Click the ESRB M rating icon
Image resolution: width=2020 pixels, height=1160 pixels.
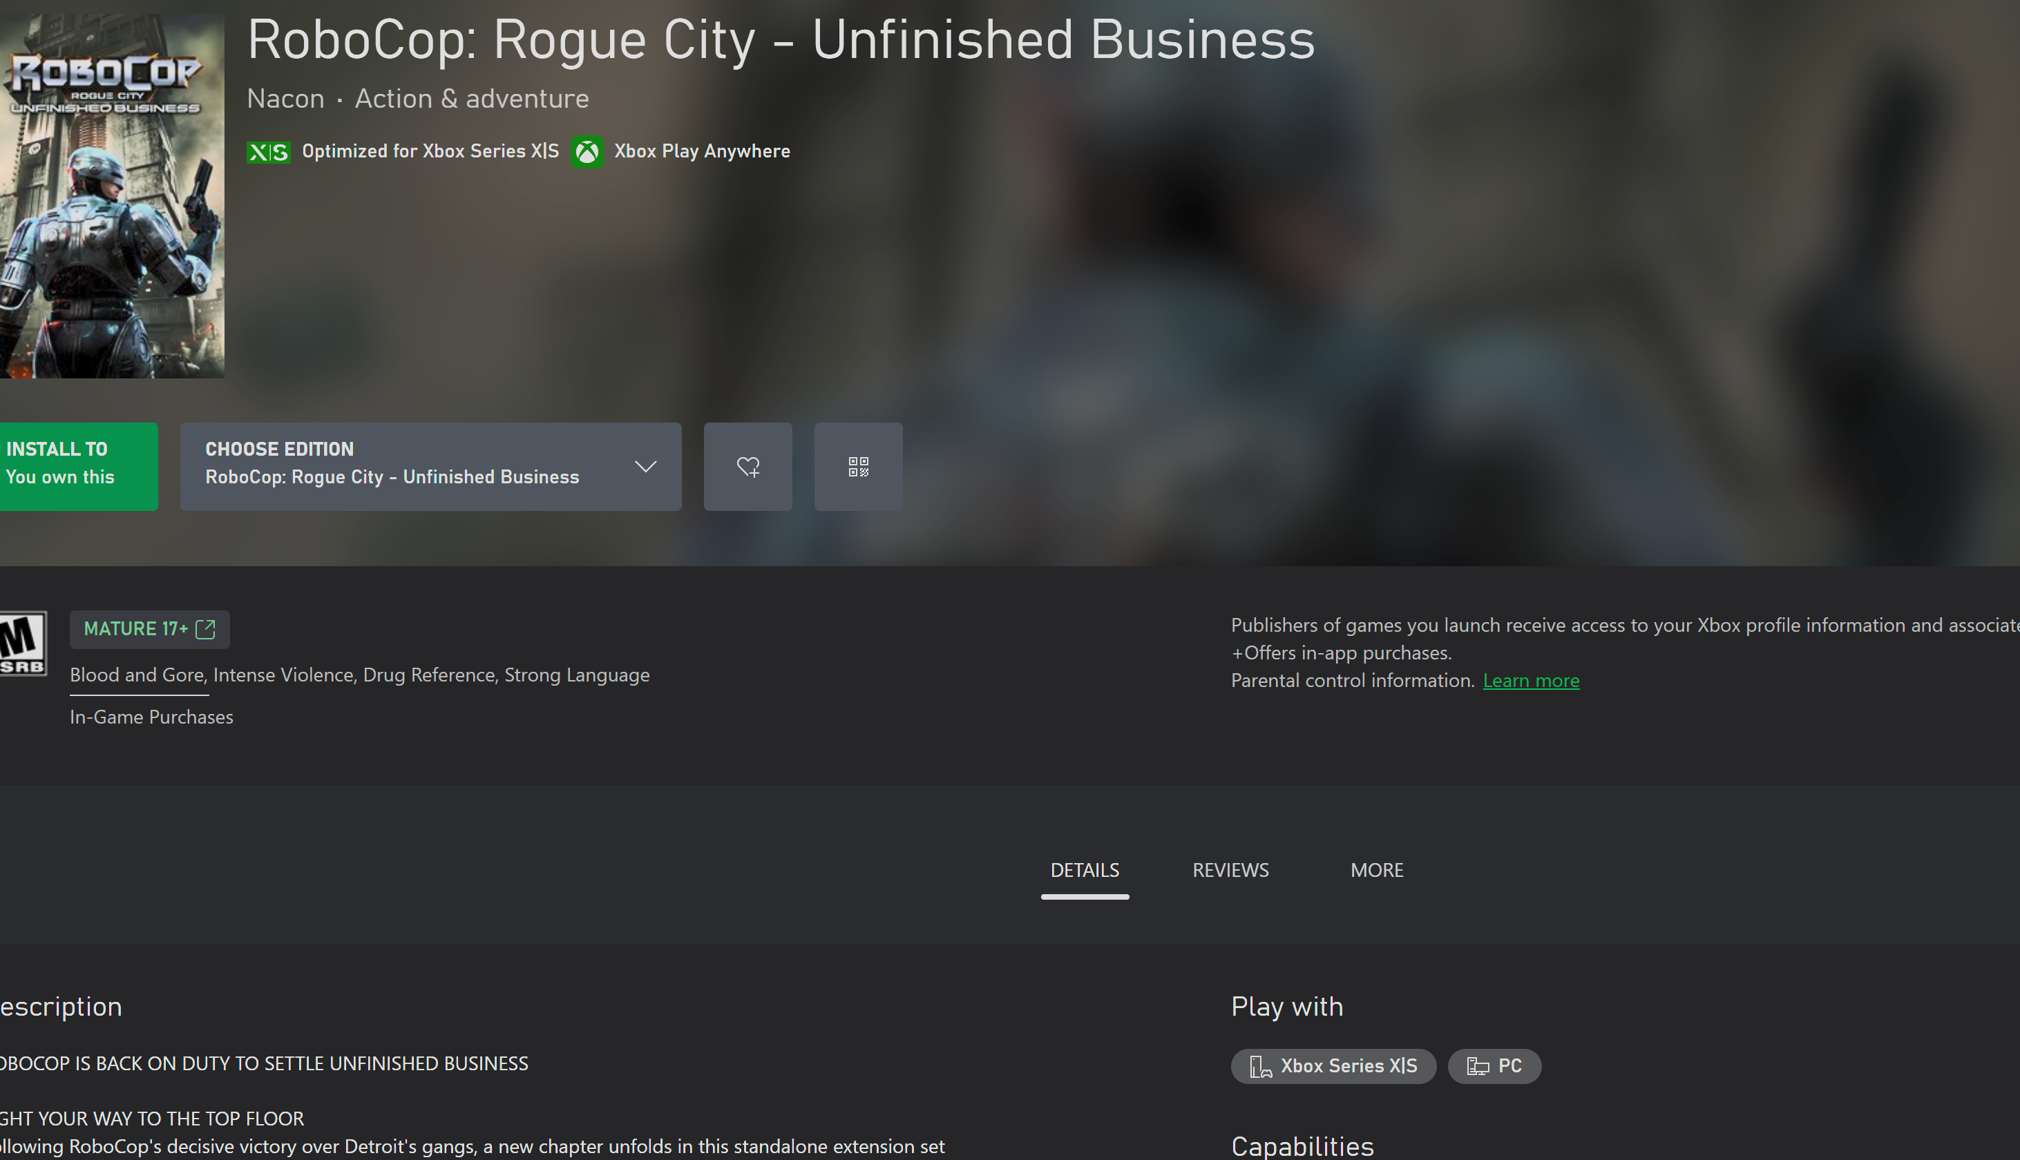(22, 643)
